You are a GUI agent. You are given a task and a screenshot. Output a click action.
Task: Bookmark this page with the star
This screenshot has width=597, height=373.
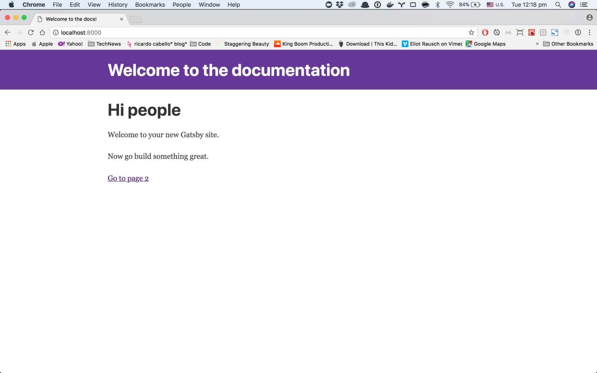(471, 32)
